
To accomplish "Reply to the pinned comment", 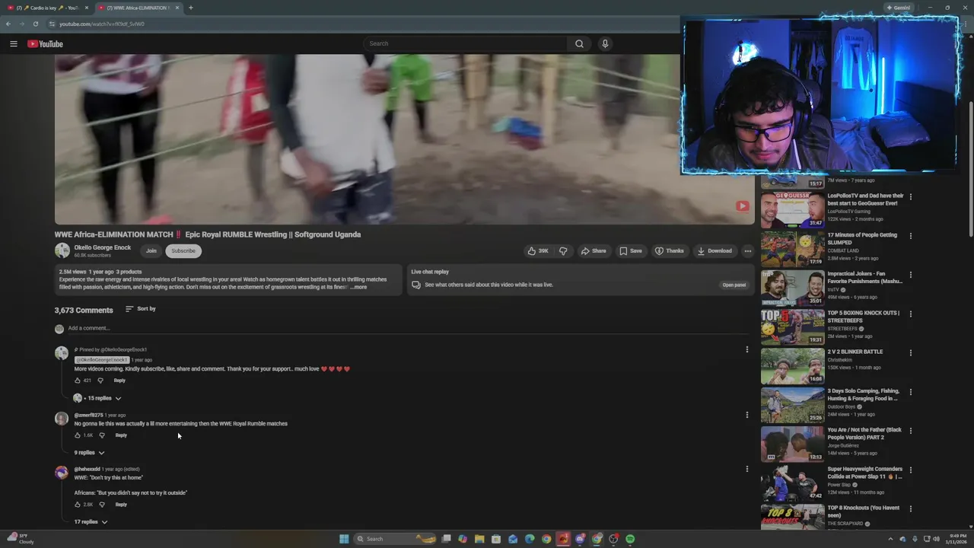I will coord(119,381).
